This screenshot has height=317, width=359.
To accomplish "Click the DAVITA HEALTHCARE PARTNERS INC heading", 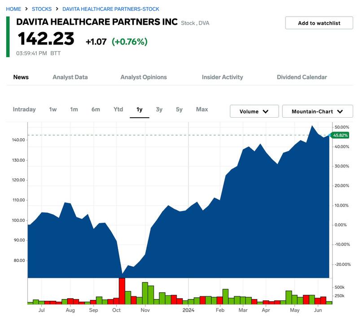I will pos(97,22).
